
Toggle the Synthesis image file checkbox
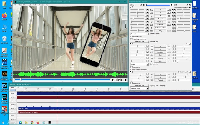coord(190,72)
